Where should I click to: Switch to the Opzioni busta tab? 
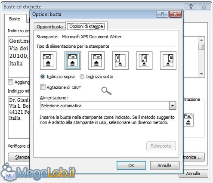(x=49, y=27)
